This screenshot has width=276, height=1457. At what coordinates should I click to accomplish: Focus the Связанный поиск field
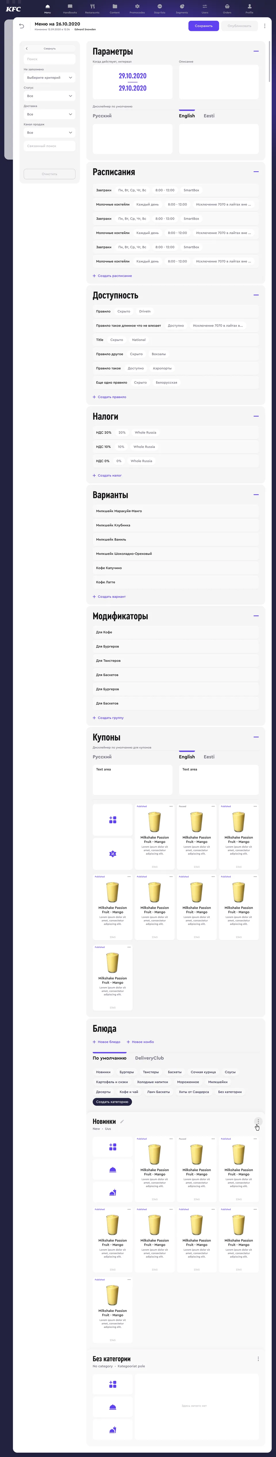pyautogui.click(x=50, y=146)
